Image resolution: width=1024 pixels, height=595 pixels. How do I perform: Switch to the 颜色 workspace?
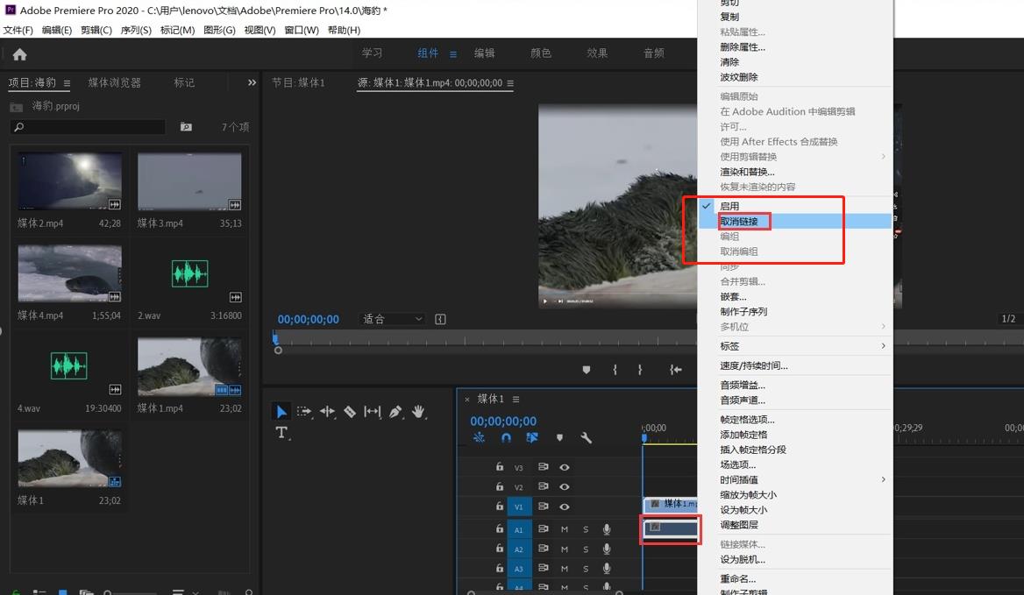[541, 53]
